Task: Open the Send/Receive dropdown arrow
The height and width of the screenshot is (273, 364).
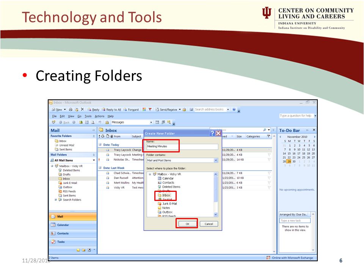Action: click(x=180, y=110)
